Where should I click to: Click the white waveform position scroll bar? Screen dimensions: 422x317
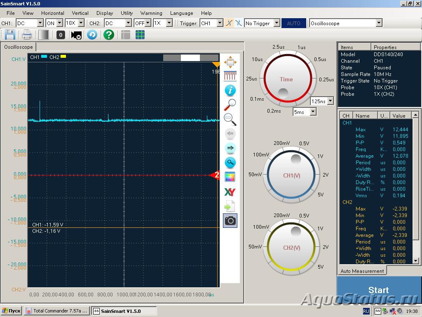pyautogui.click(x=190, y=58)
